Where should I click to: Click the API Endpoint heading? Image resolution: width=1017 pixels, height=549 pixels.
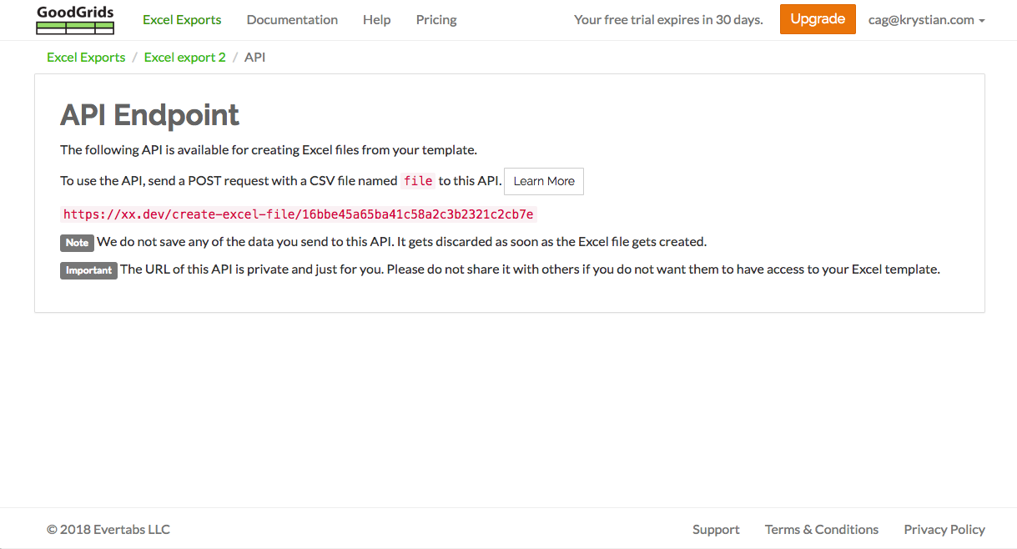150,114
